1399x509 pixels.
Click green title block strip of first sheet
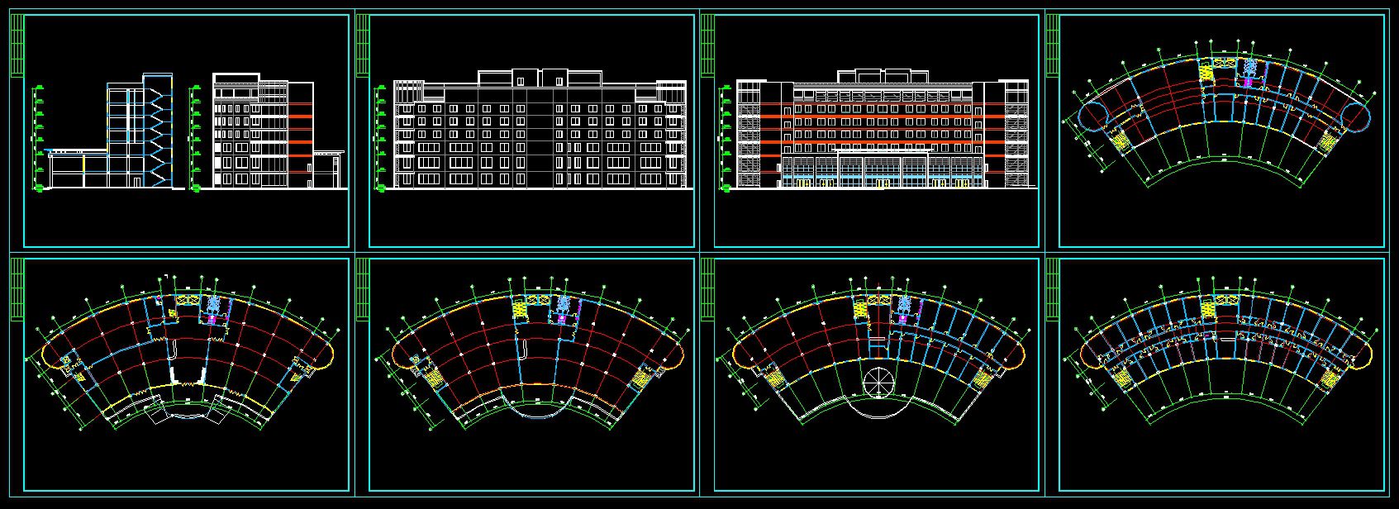point(17,46)
